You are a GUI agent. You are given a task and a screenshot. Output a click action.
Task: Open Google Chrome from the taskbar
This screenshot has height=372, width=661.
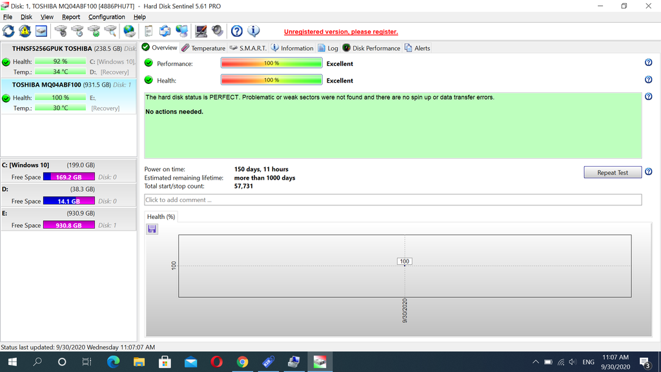click(243, 362)
